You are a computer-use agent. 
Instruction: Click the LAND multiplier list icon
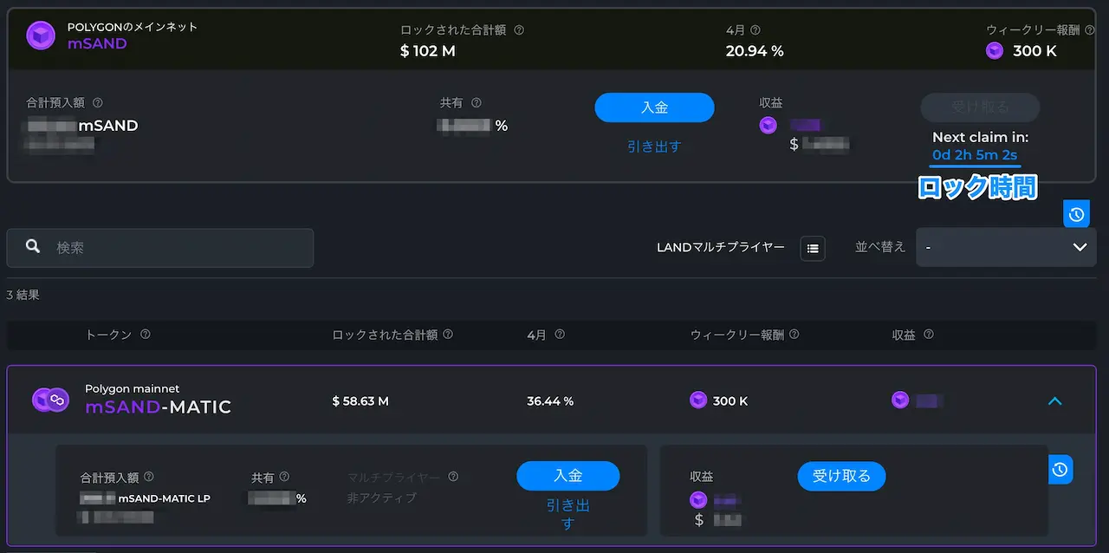(x=813, y=248)
